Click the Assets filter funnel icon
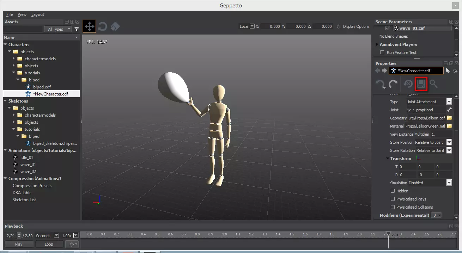 click(x=77, y=29)
